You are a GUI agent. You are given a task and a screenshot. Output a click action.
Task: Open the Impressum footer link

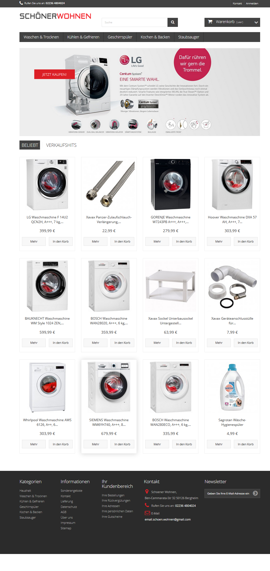coord(68,523)
